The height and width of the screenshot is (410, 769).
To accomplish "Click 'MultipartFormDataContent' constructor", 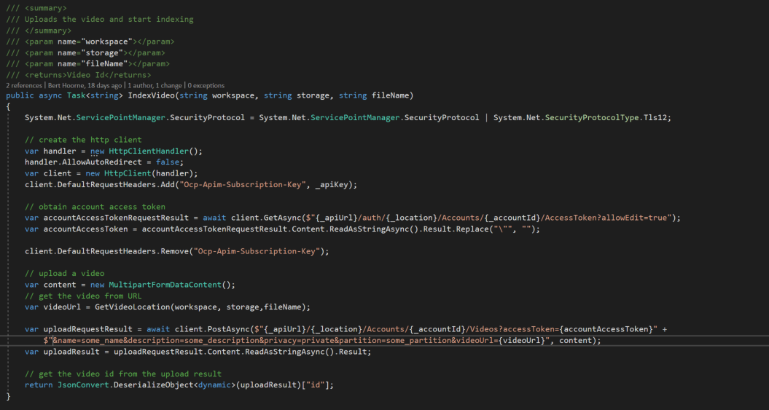I will point(165,285).
